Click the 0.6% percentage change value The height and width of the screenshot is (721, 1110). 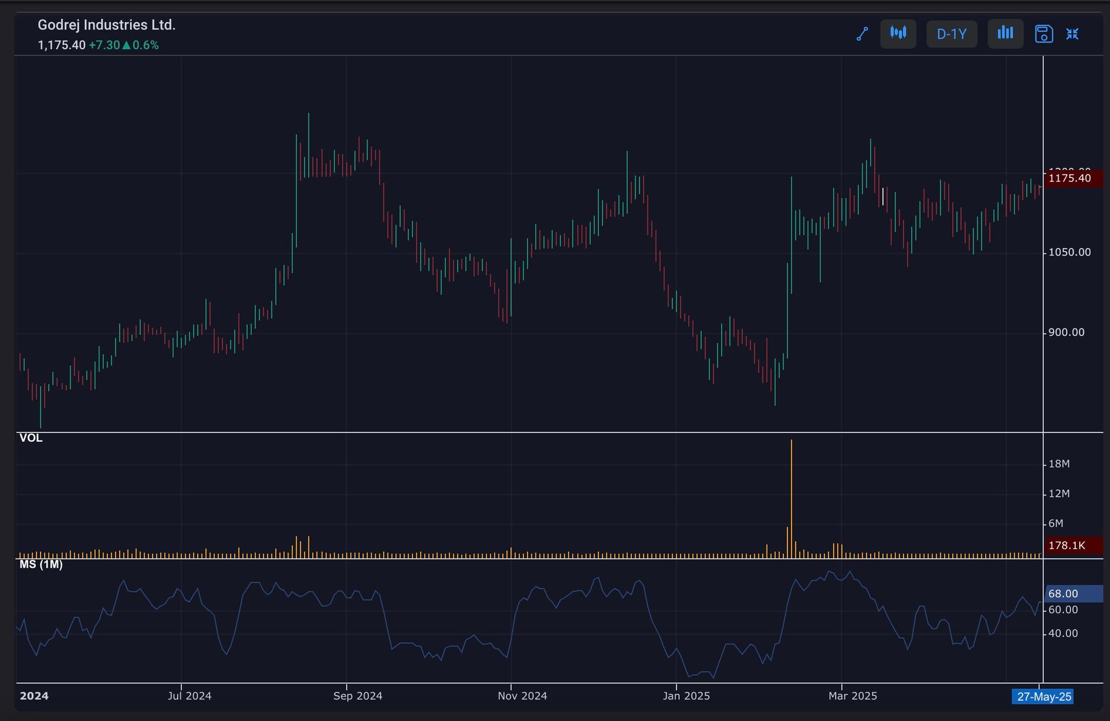(146, 45)
